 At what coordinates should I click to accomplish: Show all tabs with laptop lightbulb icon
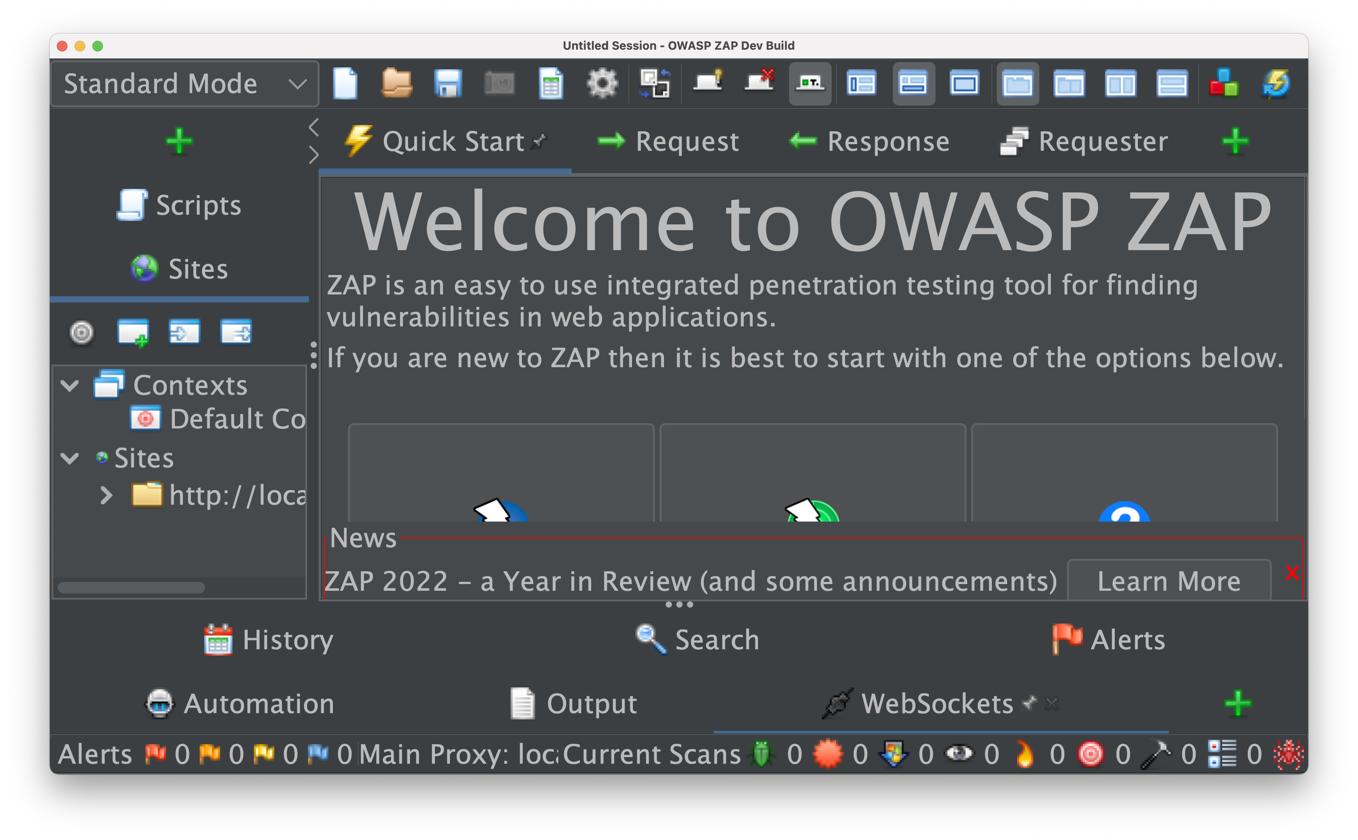click(x=708, y=83)
